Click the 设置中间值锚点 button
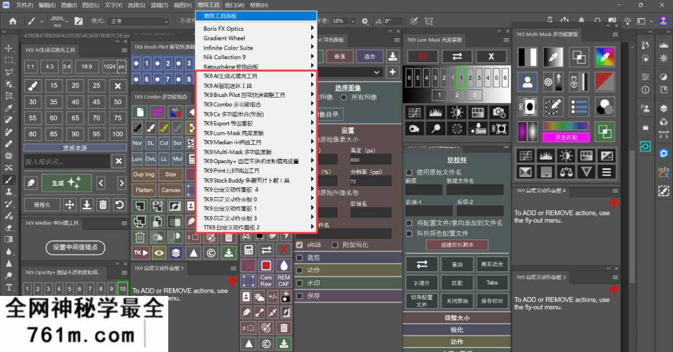 pos(75,247)
